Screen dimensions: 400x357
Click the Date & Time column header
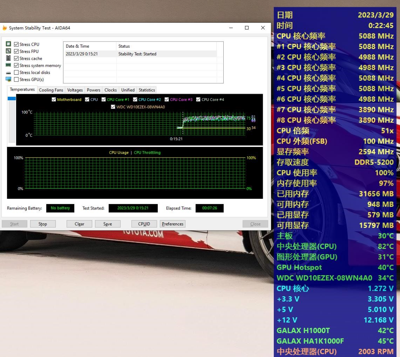click(x=90, y=46)
